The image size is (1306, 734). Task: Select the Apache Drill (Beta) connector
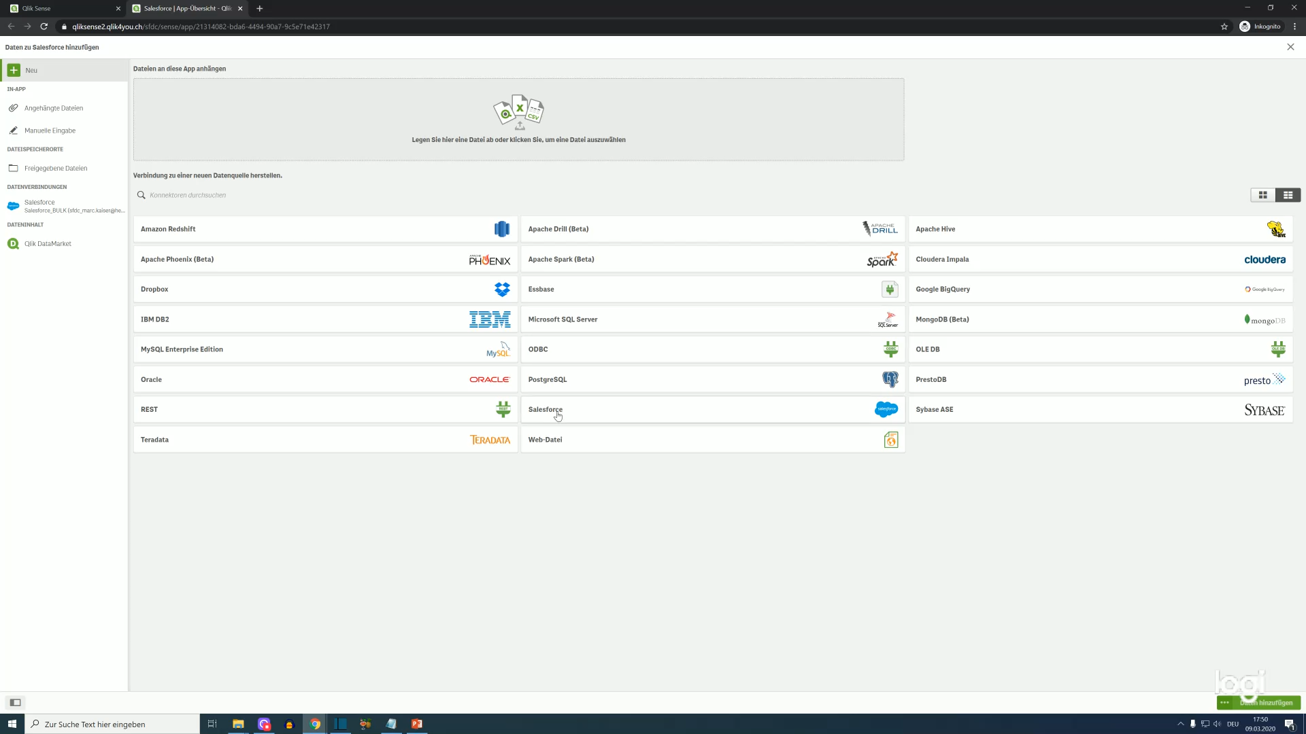pos(713,229)
